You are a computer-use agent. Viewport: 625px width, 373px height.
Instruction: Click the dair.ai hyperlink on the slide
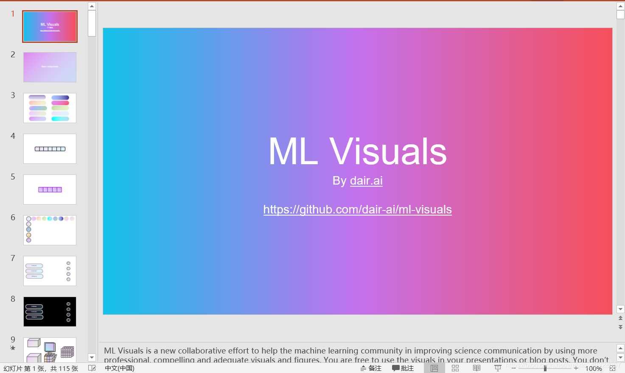click(x=366, y=181)
